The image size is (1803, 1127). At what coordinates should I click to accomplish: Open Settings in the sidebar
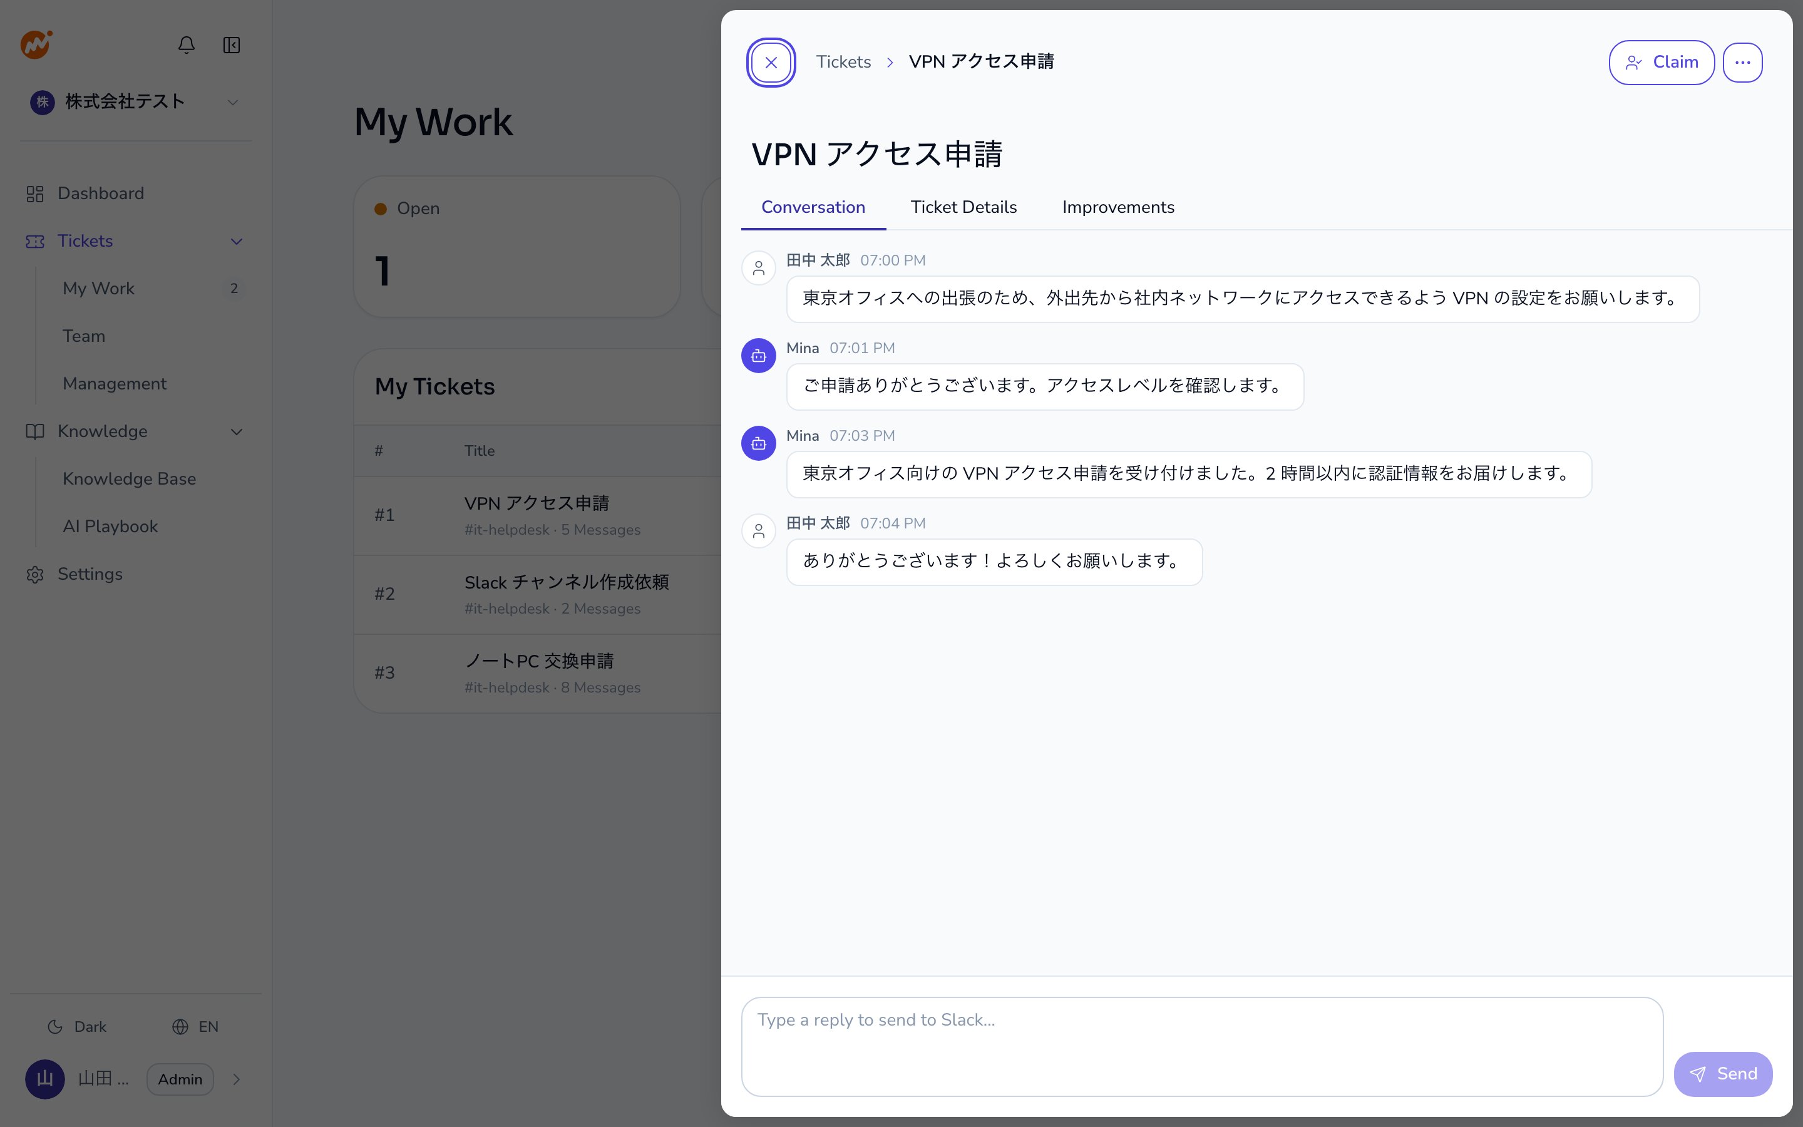click(x=136, y=575)
